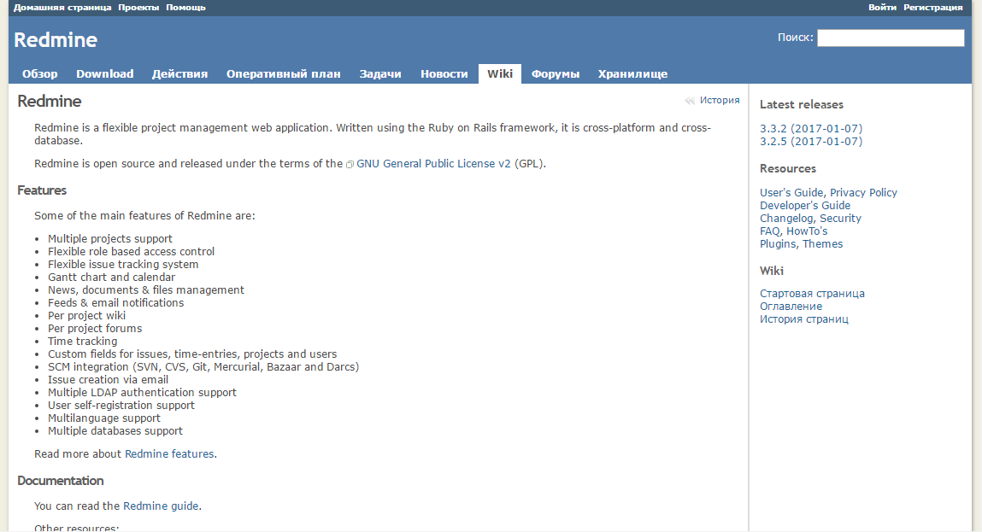Image resolution: width=982 pixels, height=532 pixels.
Task: Go to the Задачи tab
Action: pyautogui.click(x=380, y=73)
